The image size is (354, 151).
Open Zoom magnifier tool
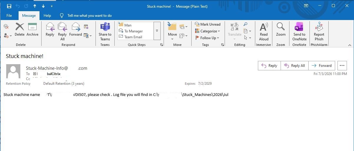(281, 29)
